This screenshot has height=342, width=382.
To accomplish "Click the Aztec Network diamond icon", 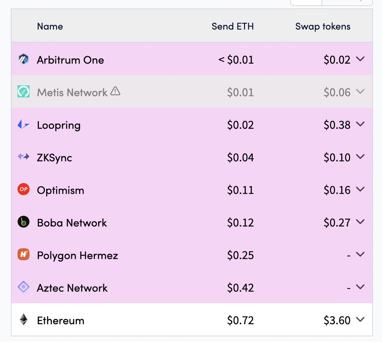I will (x=23, y=287).
